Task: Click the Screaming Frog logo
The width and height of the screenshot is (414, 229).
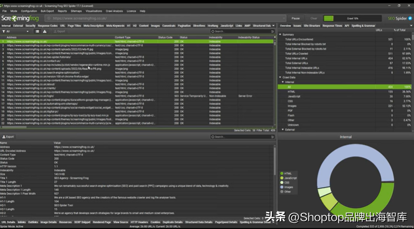Action: pos(20,18)
